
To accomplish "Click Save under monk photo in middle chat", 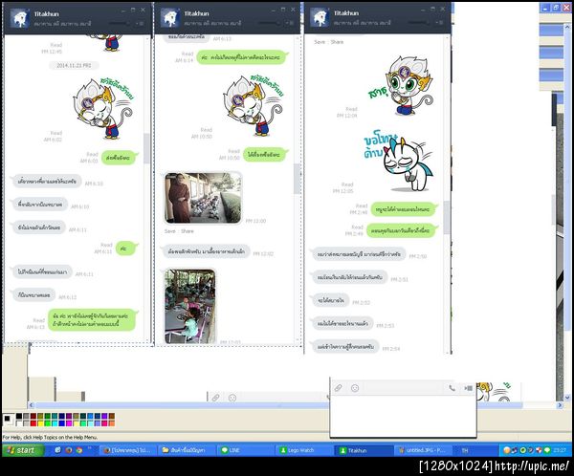I will (170, 231).
